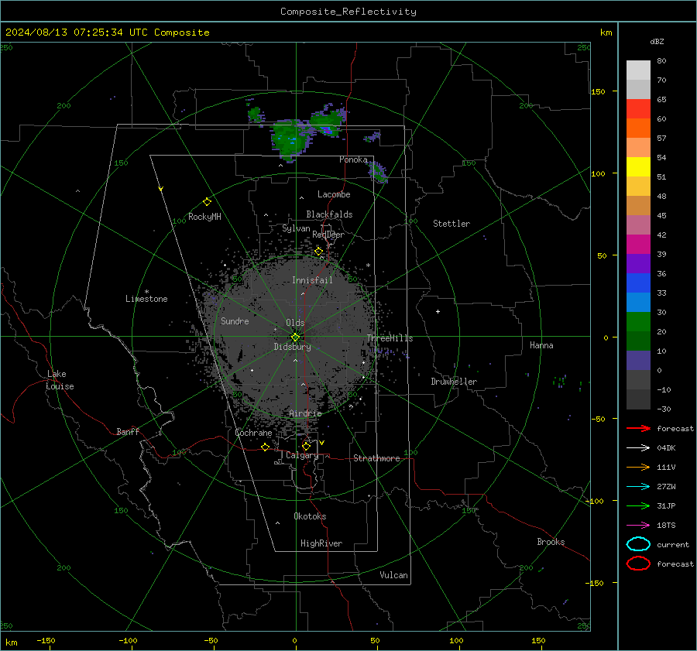Click the Airdrie label

pos(305,413)
